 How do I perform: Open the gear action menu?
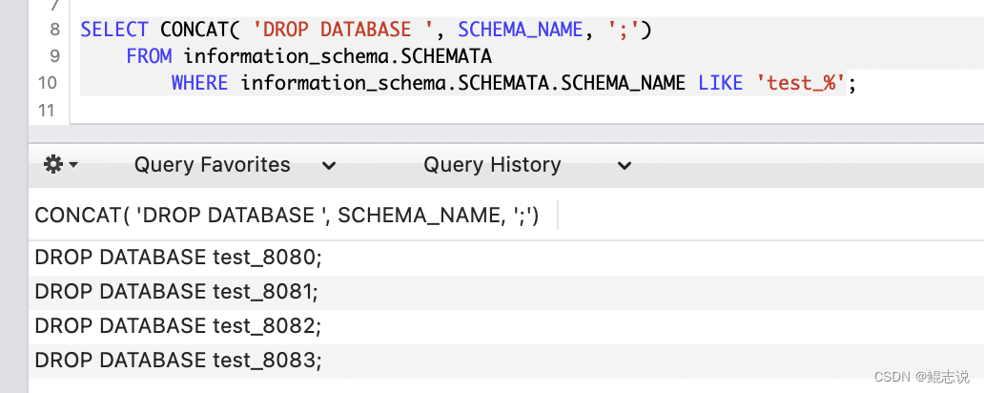pyautogui.click(x=60, y=165)
